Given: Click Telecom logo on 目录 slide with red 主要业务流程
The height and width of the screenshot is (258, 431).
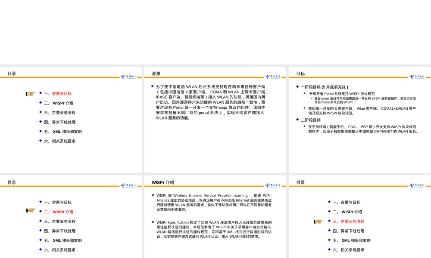Looking at the screenshot, I should point(417,186).
